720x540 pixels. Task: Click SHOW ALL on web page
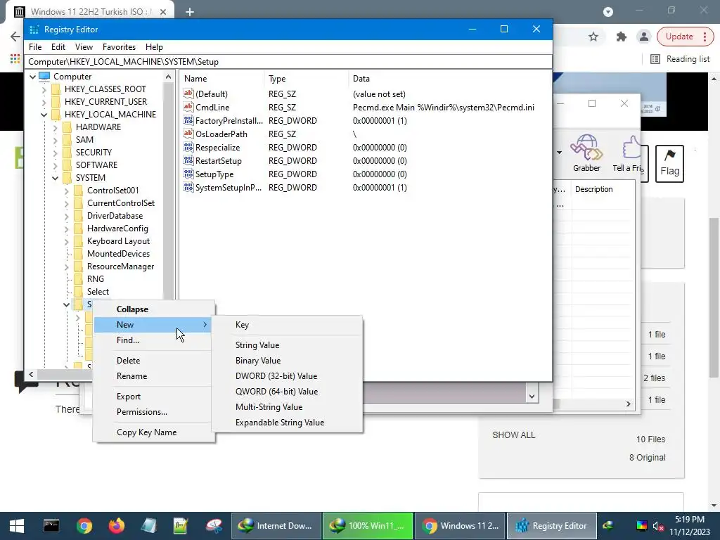(x=513, y=435)
